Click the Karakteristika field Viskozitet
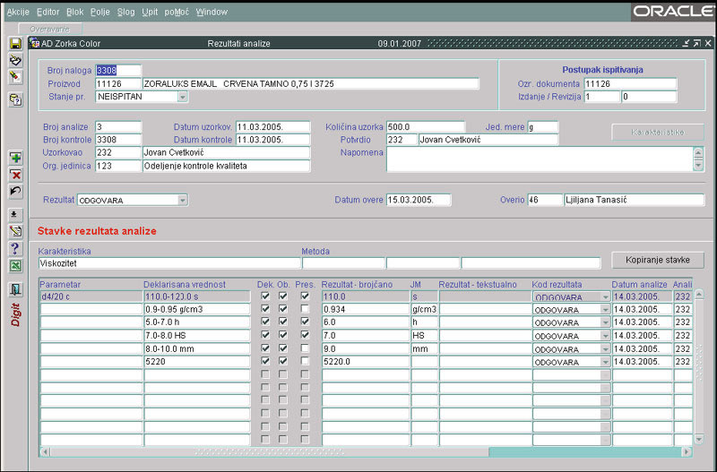 click(169, 263)
